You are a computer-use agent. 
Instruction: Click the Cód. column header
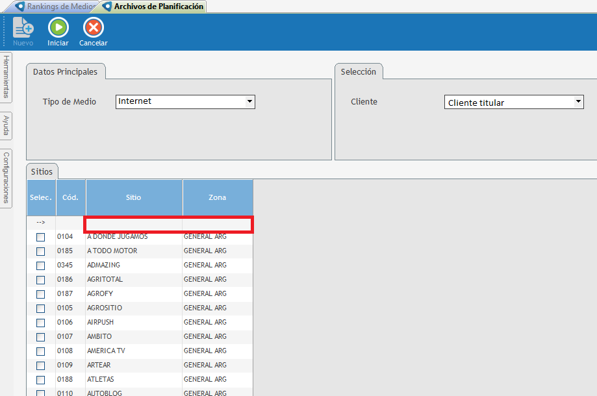point(71,197)
